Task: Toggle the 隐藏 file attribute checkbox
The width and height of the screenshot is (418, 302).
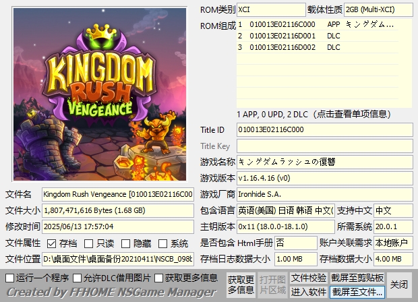Action: click(x=125, y=243)
